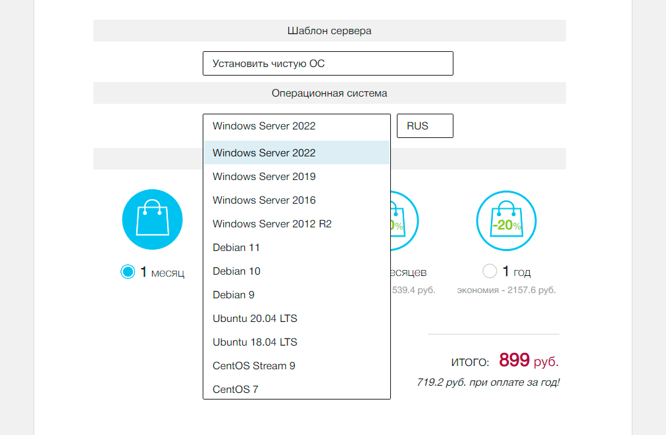Click the partially hidden discount bag icon

click(x=404, y=221)
